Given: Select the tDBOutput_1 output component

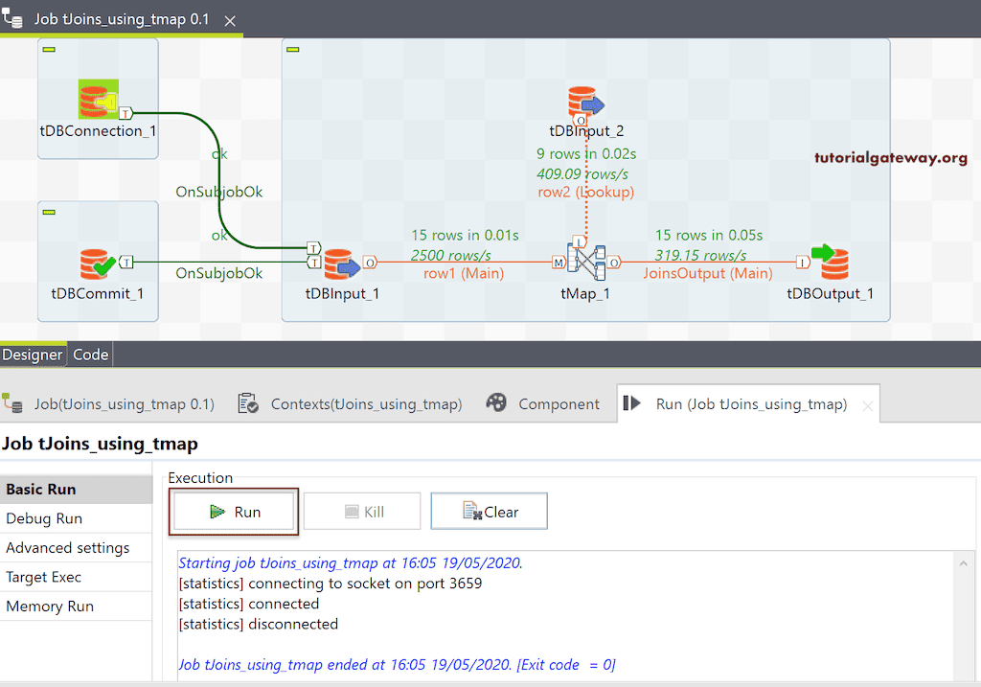Looking at the screenshot, I should coord(832,261).
